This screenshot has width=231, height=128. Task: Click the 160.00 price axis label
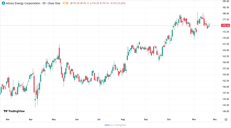[x=226, y=62]
